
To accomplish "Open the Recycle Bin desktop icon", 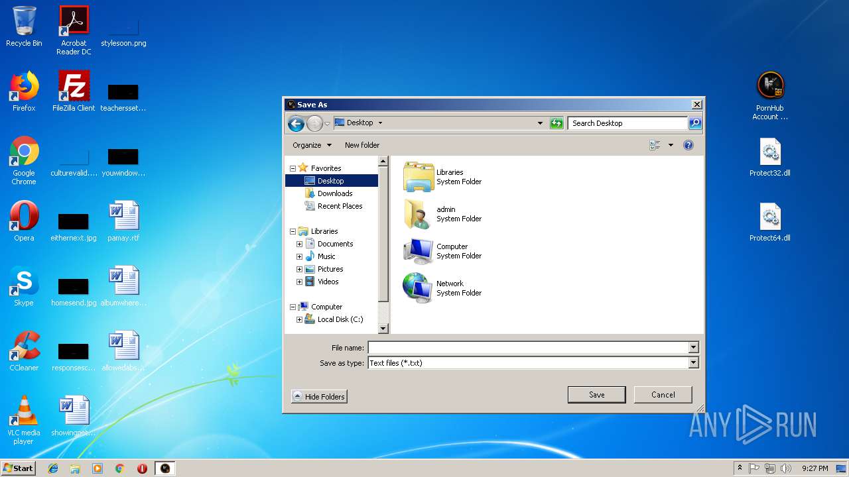I will pos(24,26).
